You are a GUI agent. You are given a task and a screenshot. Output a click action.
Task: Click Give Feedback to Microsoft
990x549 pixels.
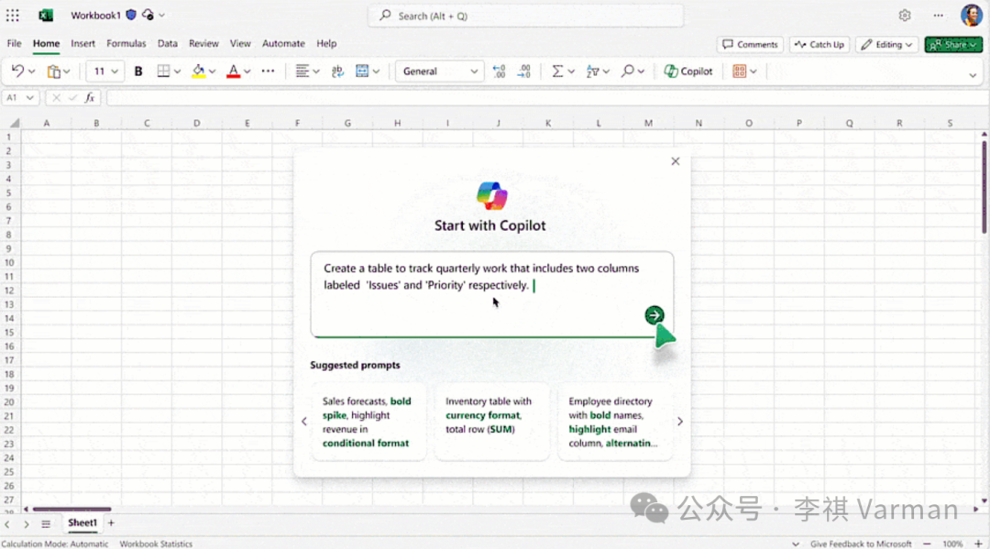[861, 544]
